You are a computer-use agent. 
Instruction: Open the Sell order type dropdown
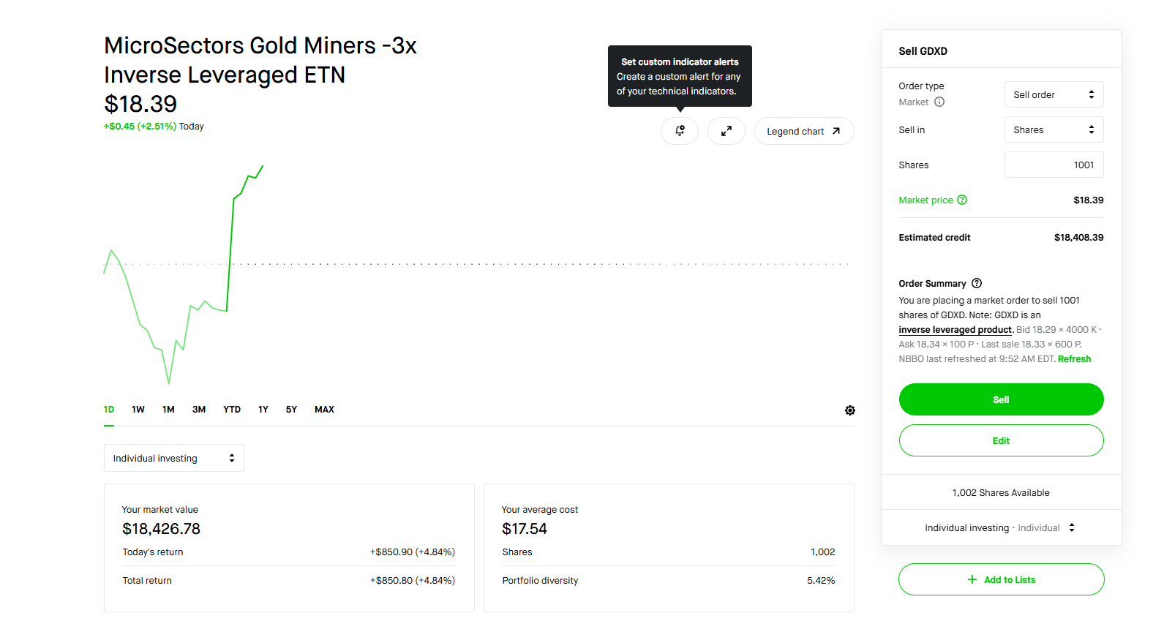pyautogui.click(x=1054, y=94)
